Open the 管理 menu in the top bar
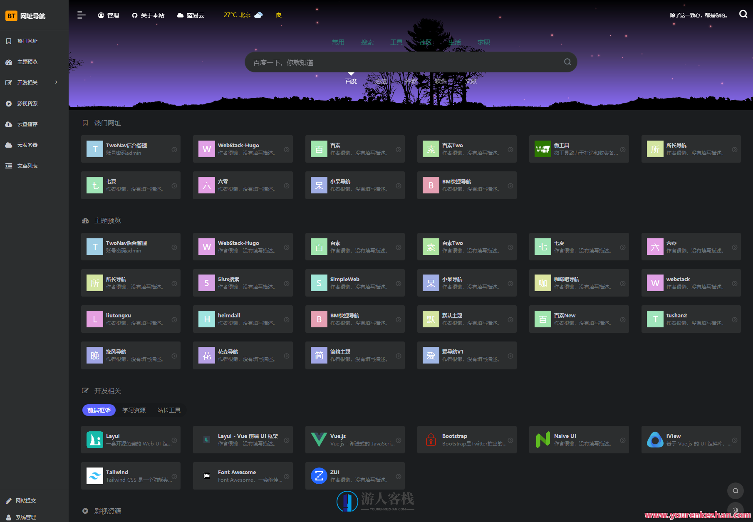 point(109,15)
